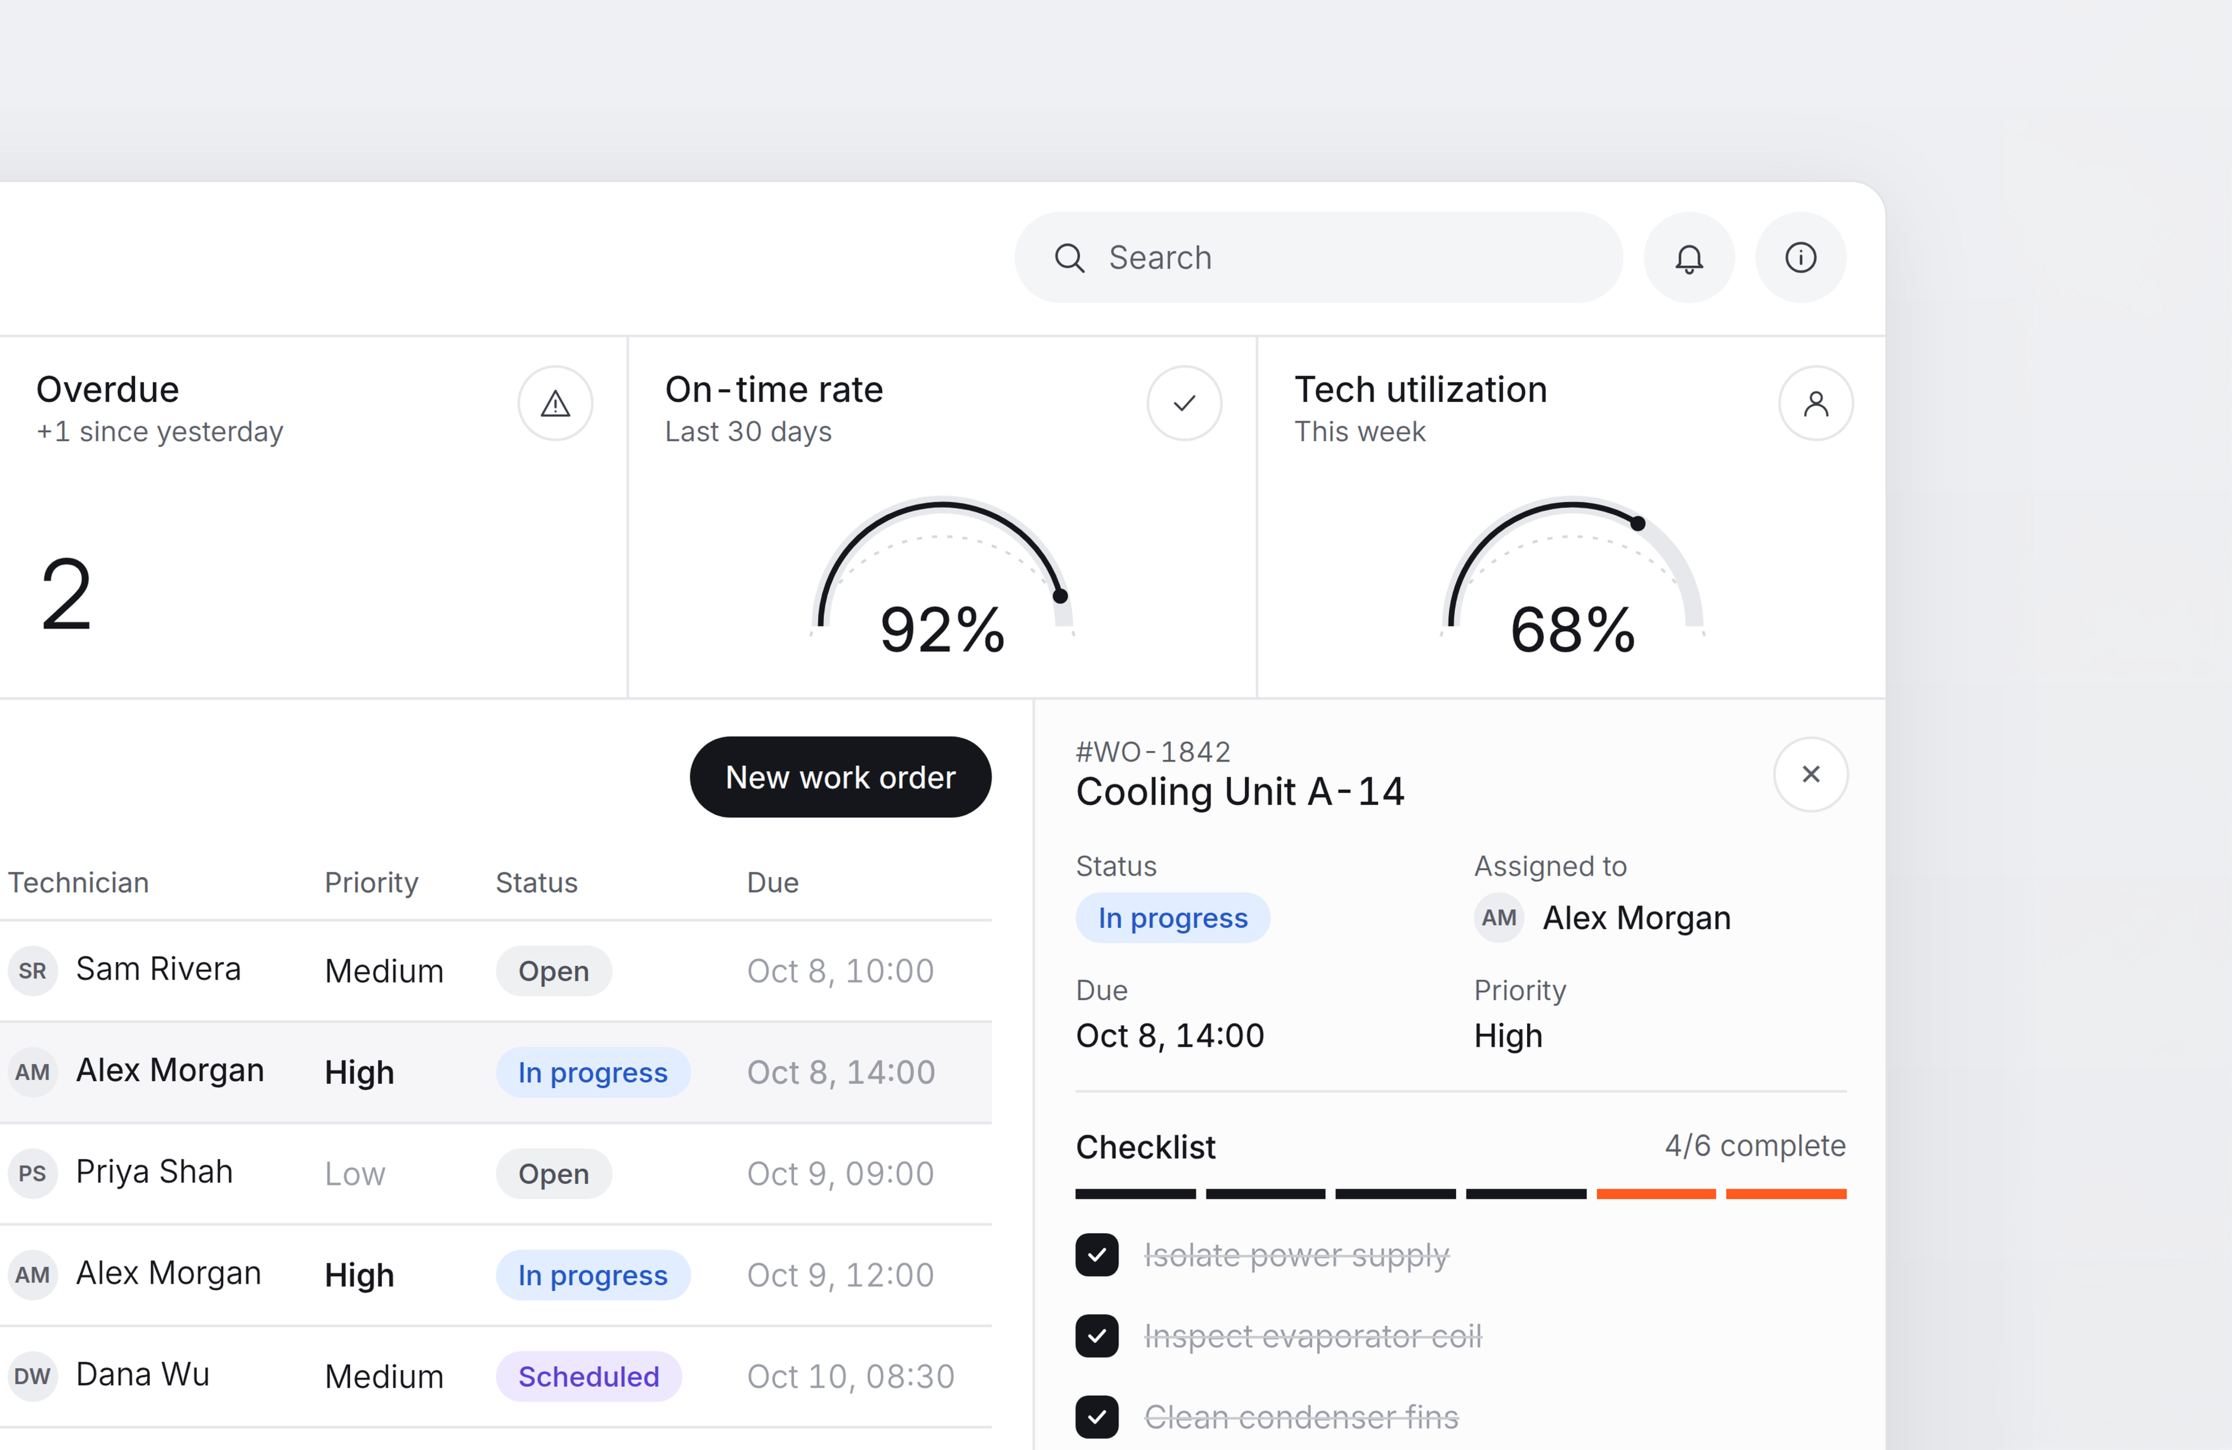Click the PS avatar for Priya Shah

point(33,1173)
